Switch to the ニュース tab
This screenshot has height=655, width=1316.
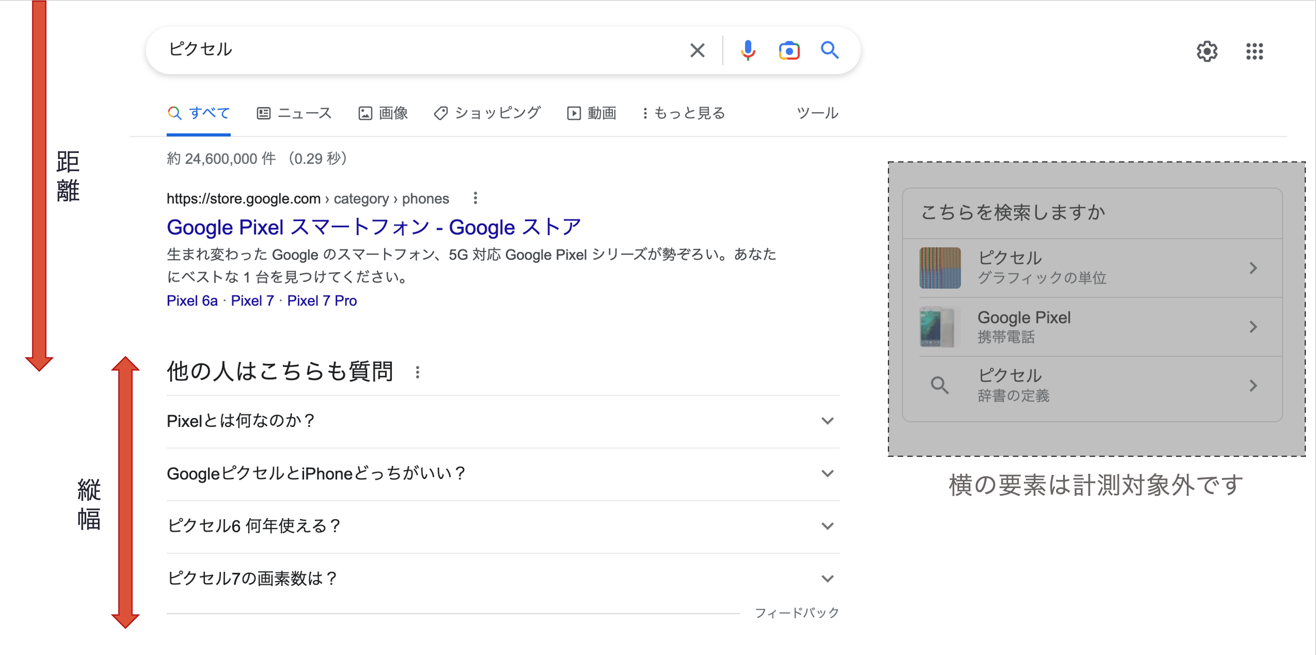coord(294,113)
